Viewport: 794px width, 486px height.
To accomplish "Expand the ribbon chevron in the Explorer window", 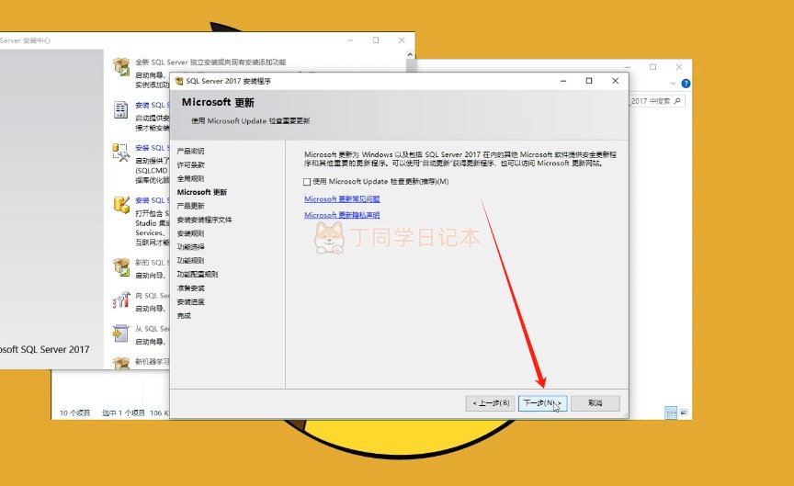I will coord(673,84).
